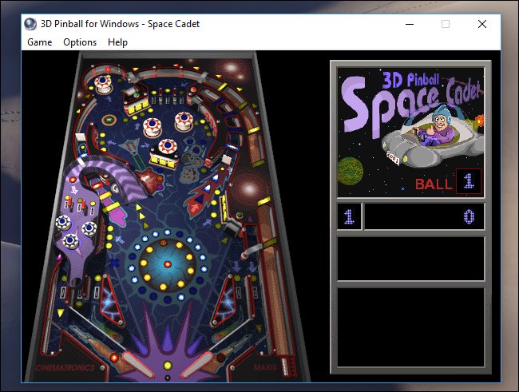Image resolution: width=519 pixels, height=392 pixels.
Task: Click the green planet in logo panel
Action: (351, 171)
